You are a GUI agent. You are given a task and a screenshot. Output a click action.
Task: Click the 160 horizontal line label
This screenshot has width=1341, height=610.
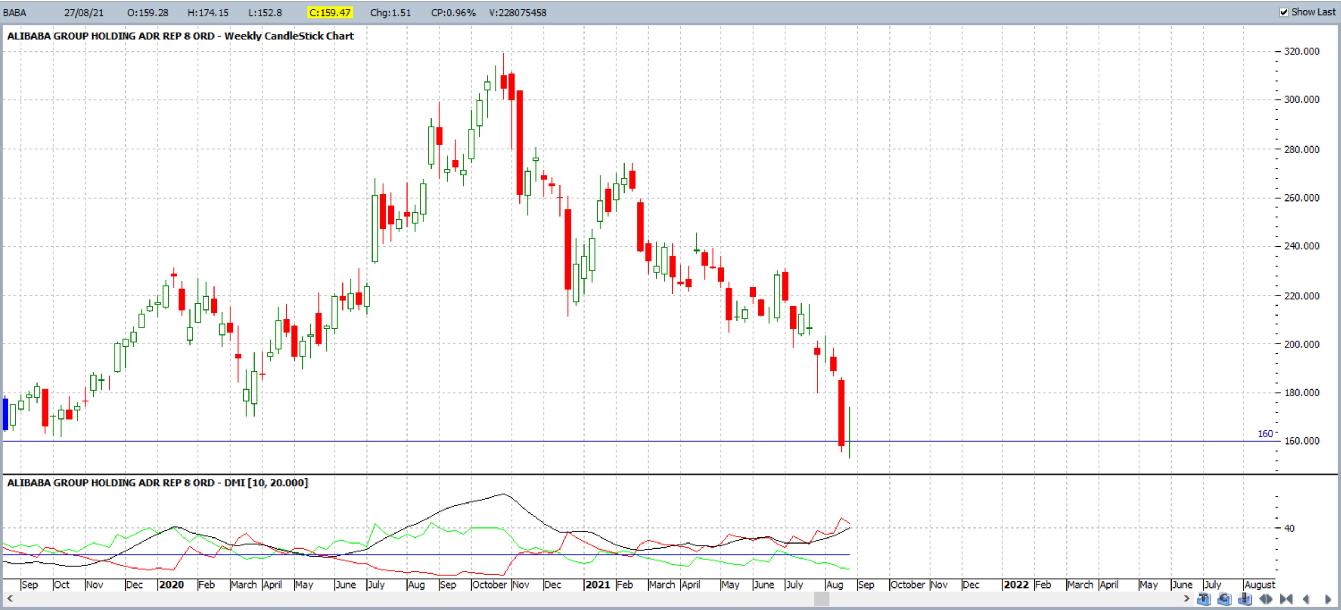(x=1265, y=433)
